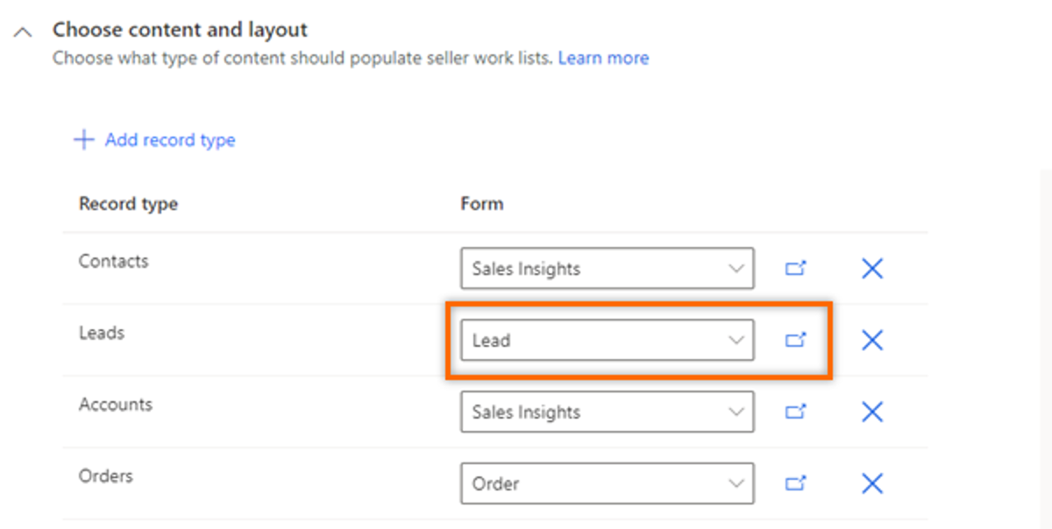
Task: Remove the Accounts record type
Action: [871, 413]
